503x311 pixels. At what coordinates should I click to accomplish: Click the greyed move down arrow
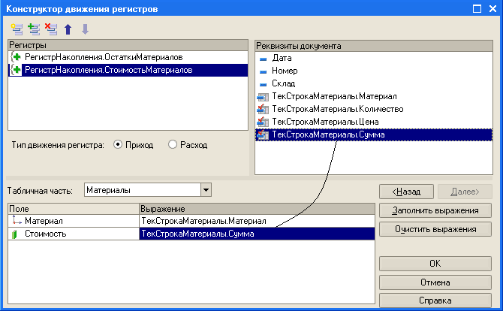(x=85, y=29)
